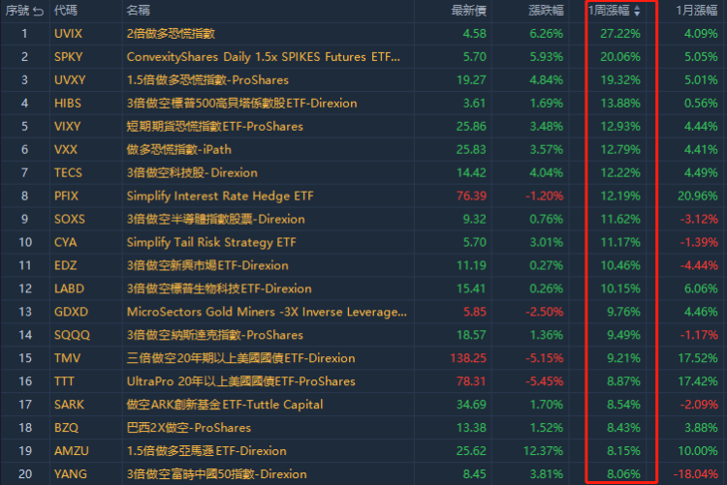The height and width of the screenshot is (485, 727).
Task: Open 做多恐慌指數-iPath name
Action: [x=179, y=150]
